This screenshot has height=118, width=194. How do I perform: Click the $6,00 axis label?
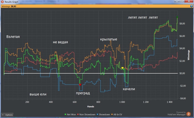point(182,36)
